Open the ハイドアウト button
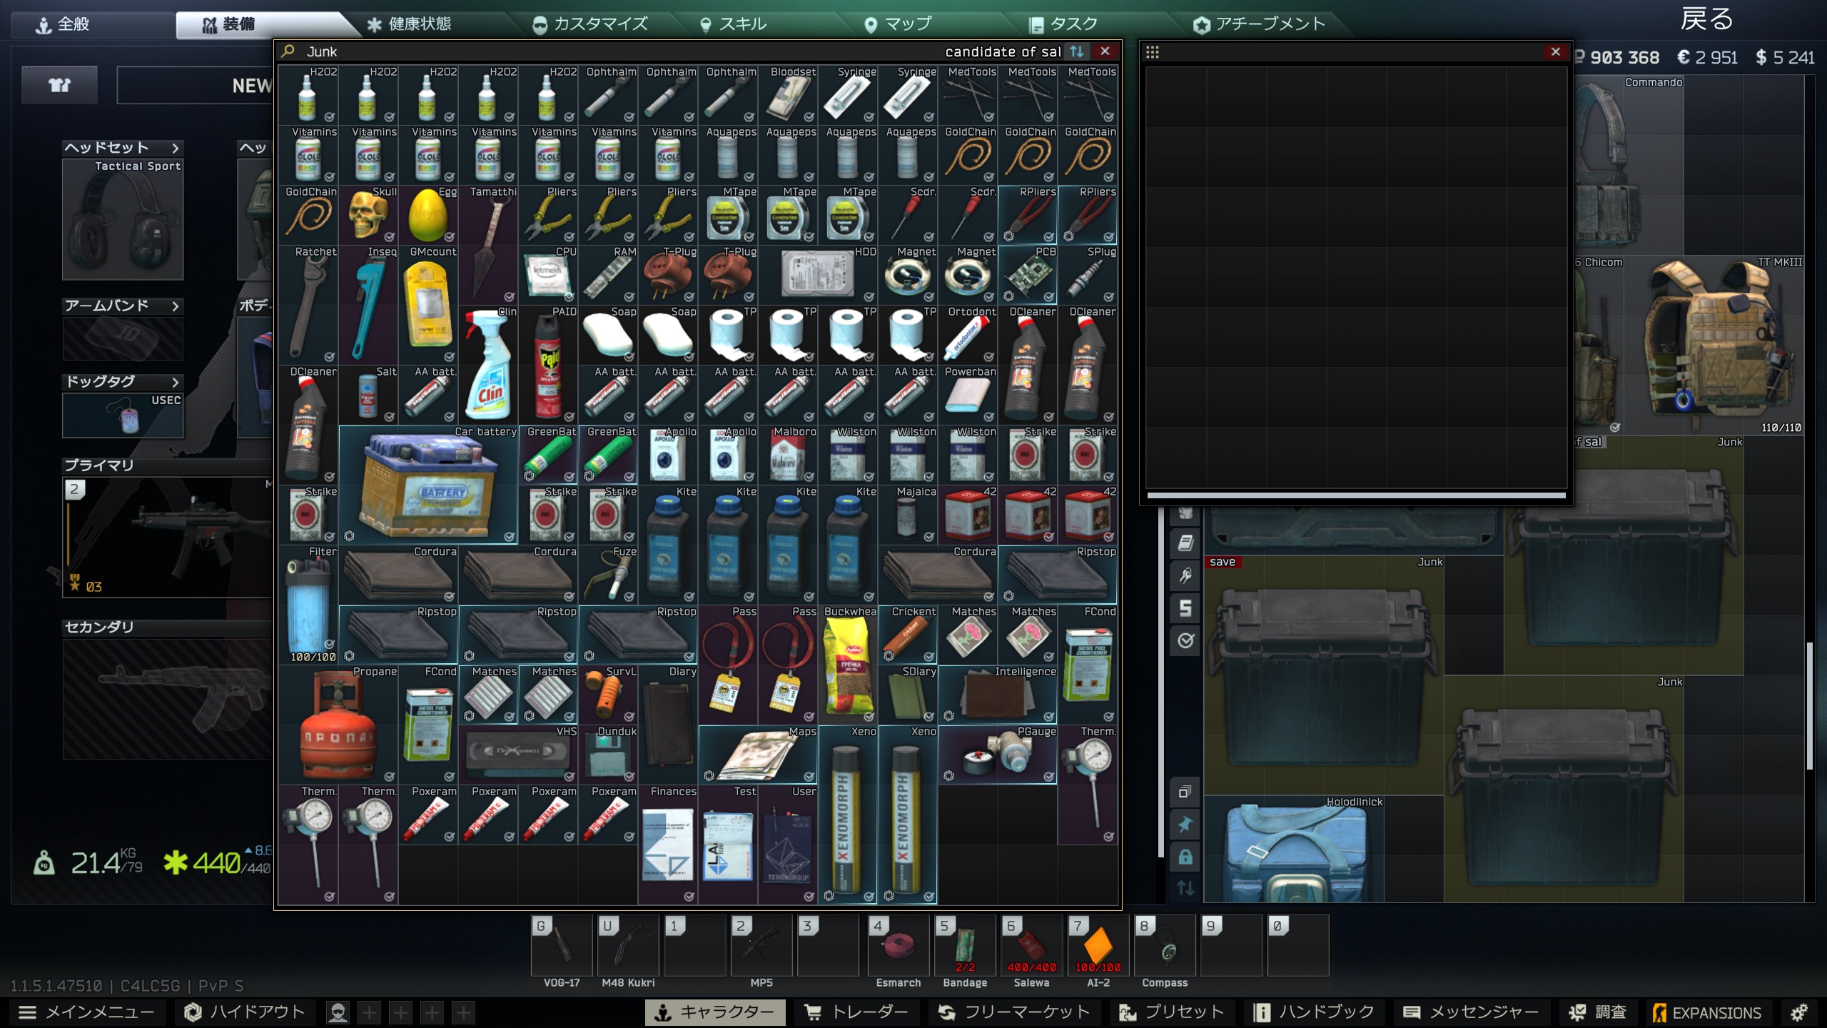 [245, 1012]
